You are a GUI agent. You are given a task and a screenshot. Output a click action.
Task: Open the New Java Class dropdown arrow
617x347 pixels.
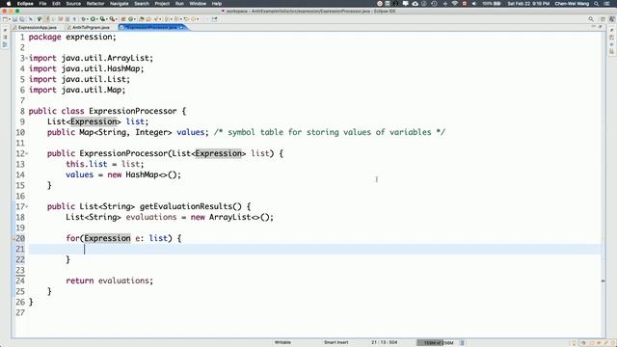pyautogui.click(x=135, y=19)
